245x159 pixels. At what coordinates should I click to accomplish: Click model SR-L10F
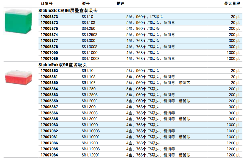point(88,83)
